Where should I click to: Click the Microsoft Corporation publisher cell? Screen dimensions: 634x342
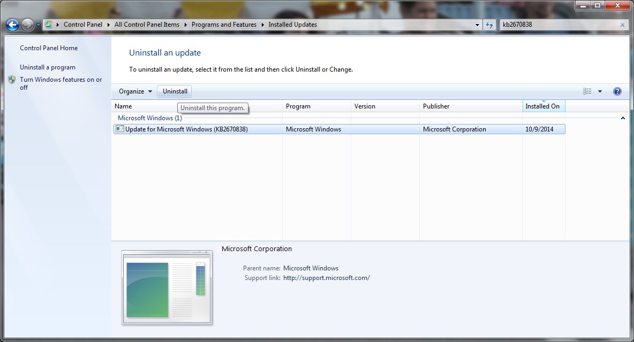point(455,129)
